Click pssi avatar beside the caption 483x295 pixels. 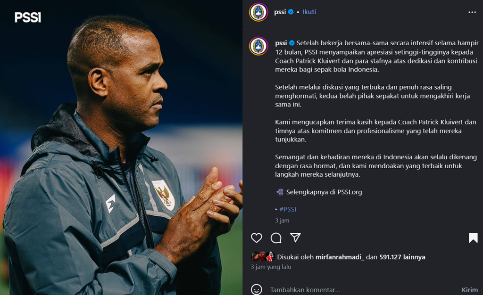click(x=258, y=46)
